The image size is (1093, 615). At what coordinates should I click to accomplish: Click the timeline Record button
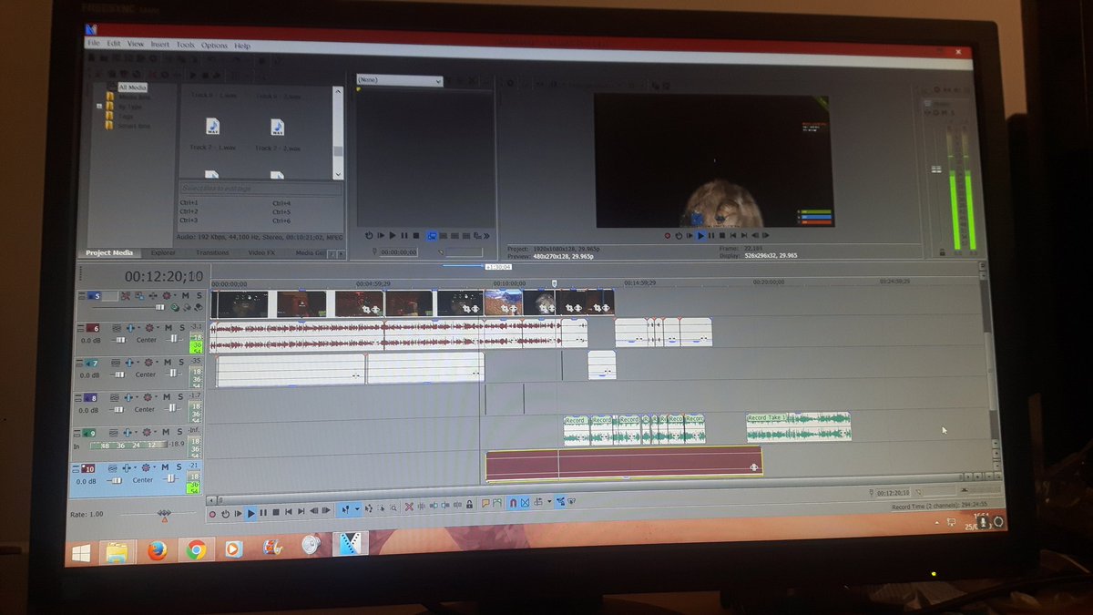212,515
